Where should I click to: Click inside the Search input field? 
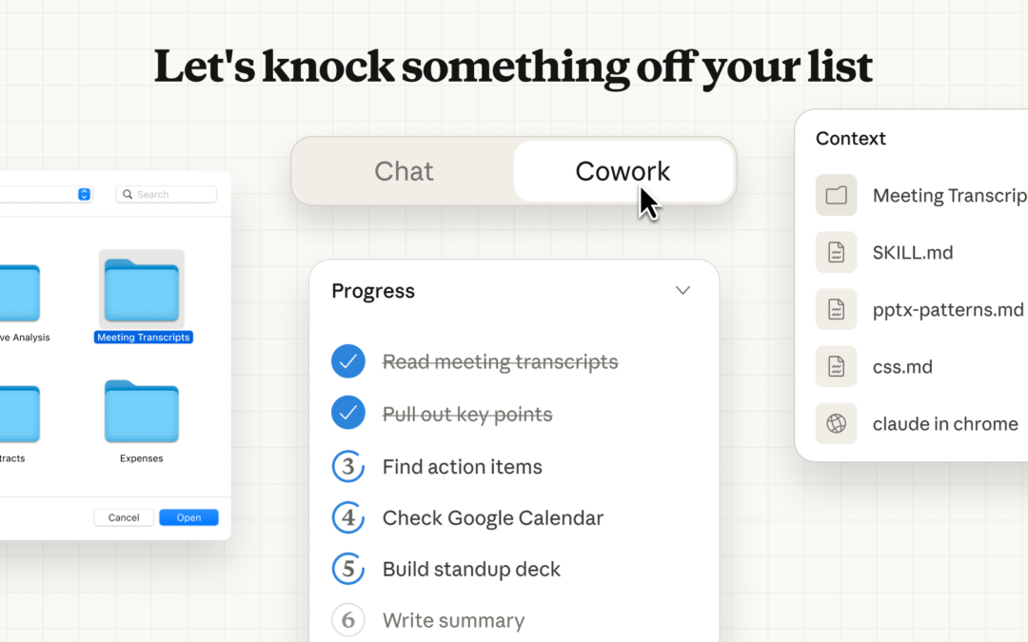coord(171,194)
